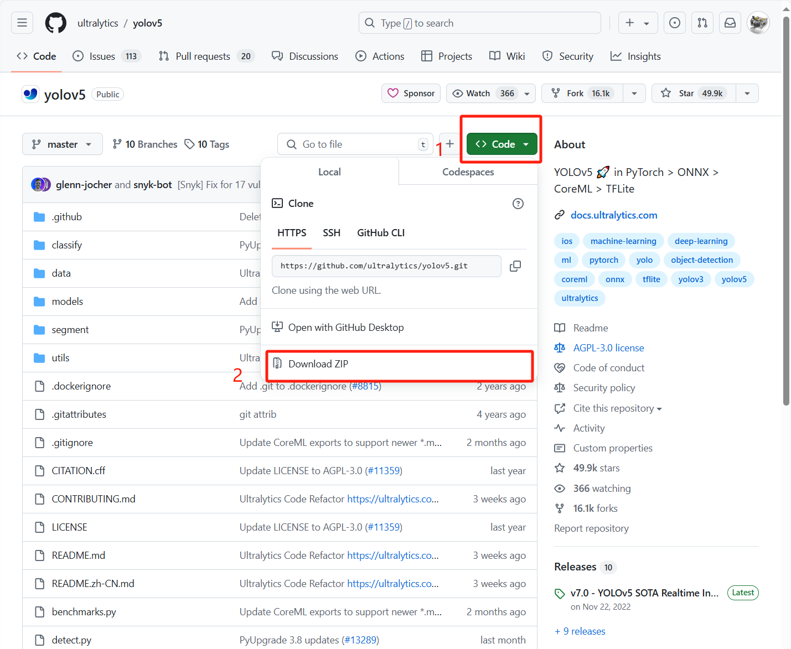
Task: Click the page vertical scrollbar
Action: pyautogui.click(x=786, y=210)
